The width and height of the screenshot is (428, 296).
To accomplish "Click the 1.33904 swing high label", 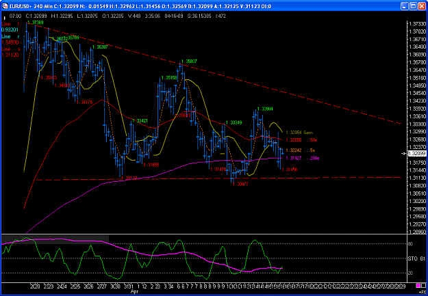I will tap(265, 109).
